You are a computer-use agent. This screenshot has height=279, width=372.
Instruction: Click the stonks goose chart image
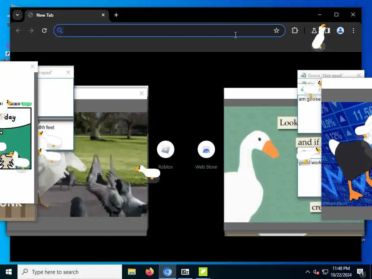[x=347, y=154]
